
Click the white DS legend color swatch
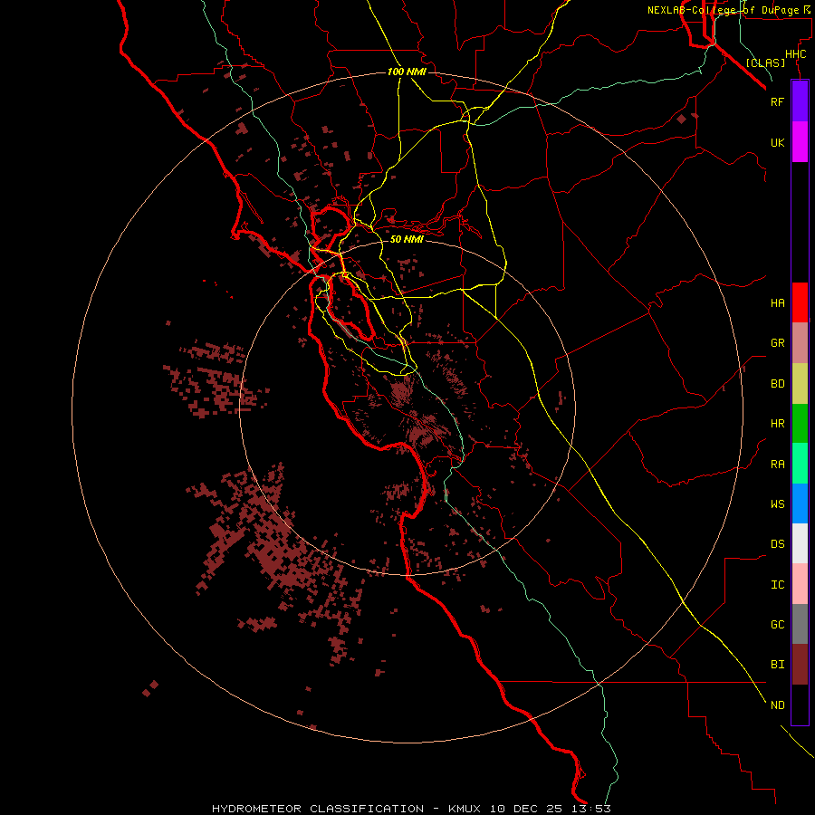pyautogui.click(x=800, y=543)
